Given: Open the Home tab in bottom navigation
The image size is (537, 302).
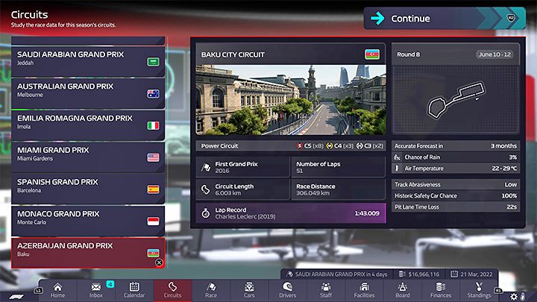Looking at the screenshot, I should (57, 290).
